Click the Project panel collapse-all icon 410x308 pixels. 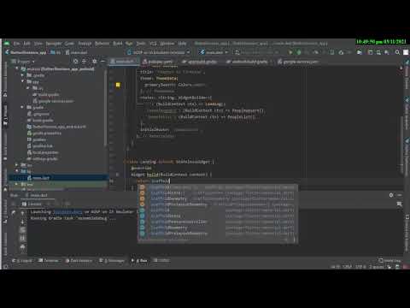coord(84,62)
